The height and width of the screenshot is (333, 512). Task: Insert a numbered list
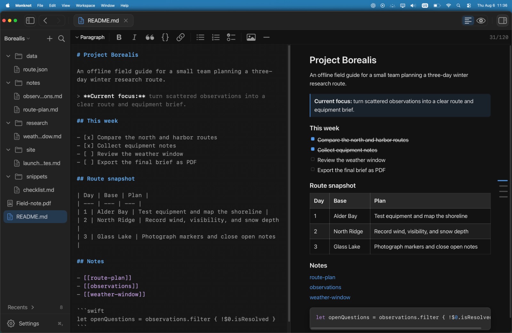coord(216,37)
